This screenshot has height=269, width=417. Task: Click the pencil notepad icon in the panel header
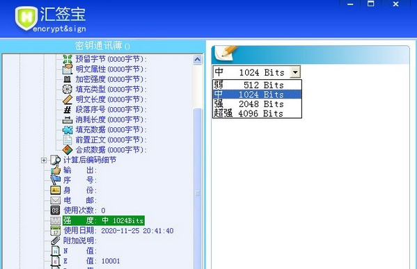226,53
